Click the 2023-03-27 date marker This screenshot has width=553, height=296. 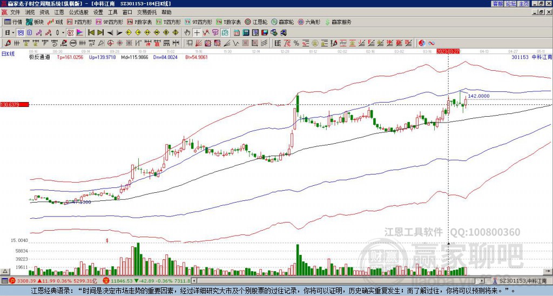coord(448,51)
